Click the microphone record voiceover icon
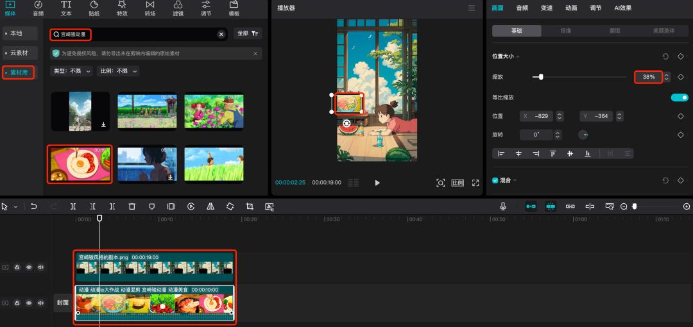Viewport: 693px width, 327px height. tap(503, 206)
